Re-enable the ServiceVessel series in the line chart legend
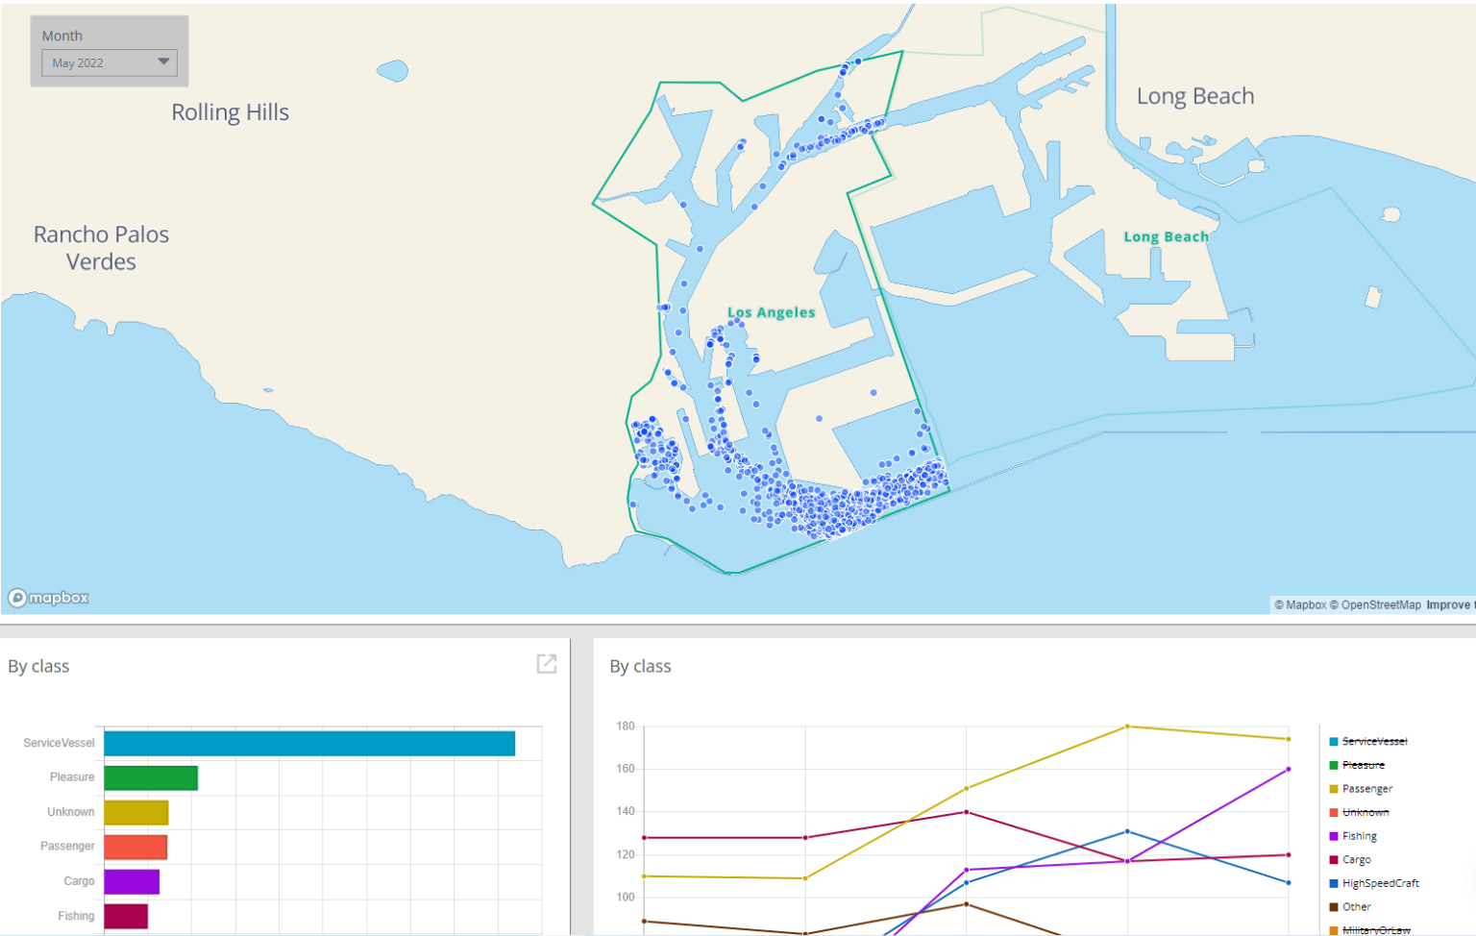Viewport: 1476px width, 936px height. [1333, 741]
